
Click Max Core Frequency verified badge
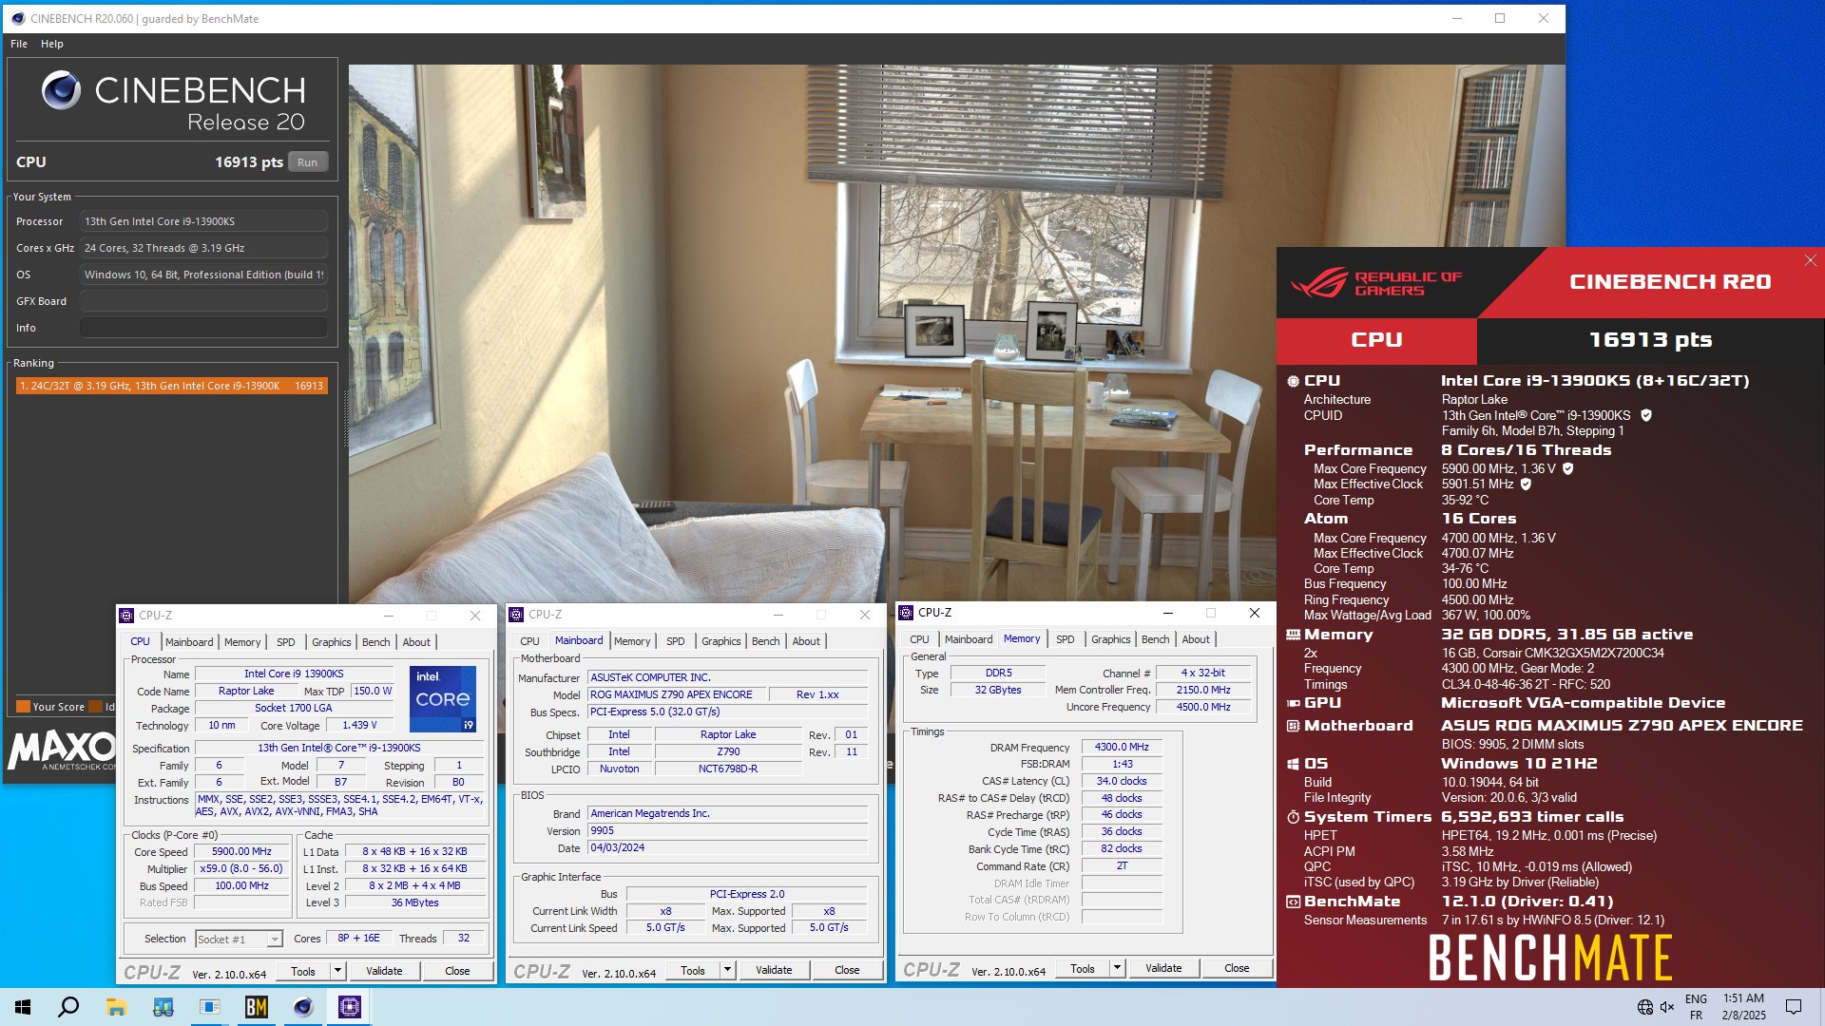1568,468
